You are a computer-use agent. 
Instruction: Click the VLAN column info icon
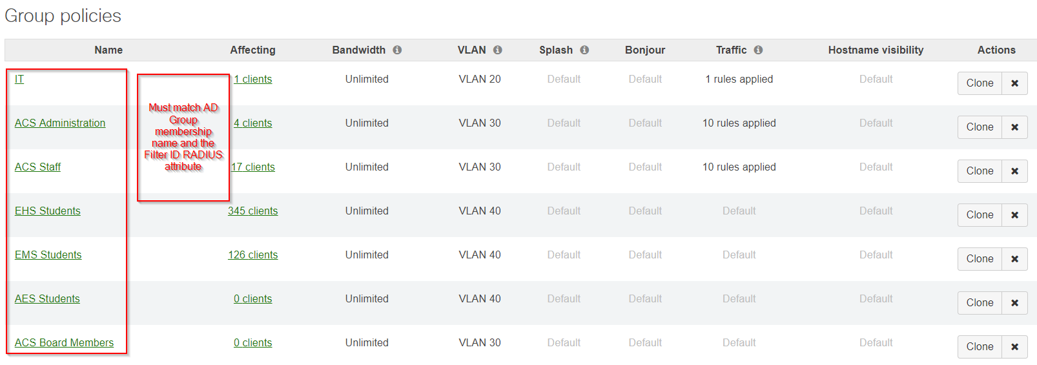pyautogui.click(x=498, y=50)
